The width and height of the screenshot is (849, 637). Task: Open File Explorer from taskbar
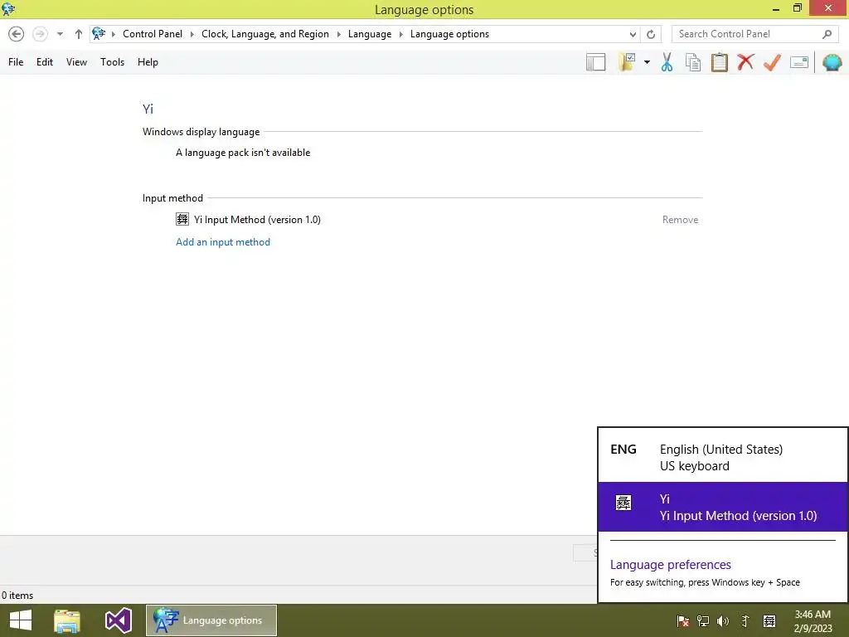[x=67, y=620]
